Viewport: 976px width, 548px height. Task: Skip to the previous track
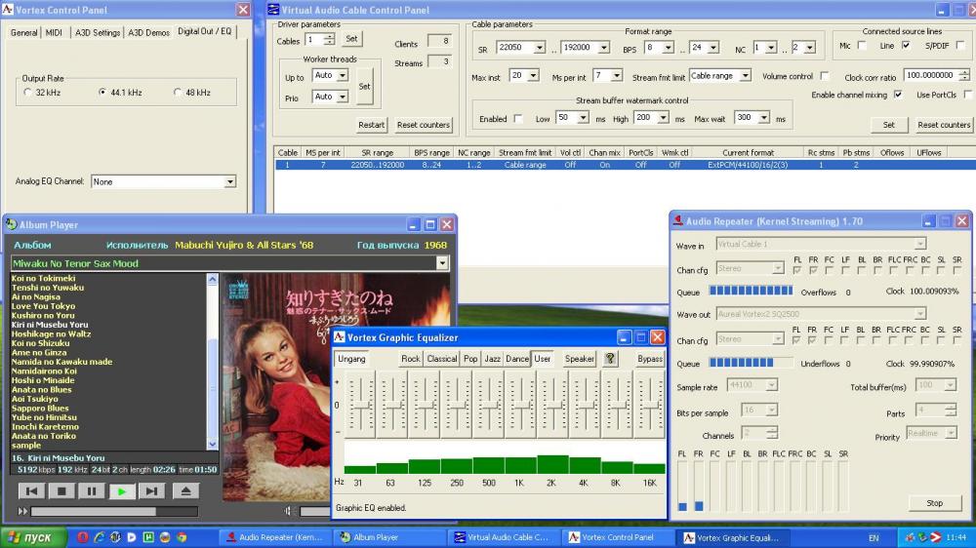[x=31, y=491]
